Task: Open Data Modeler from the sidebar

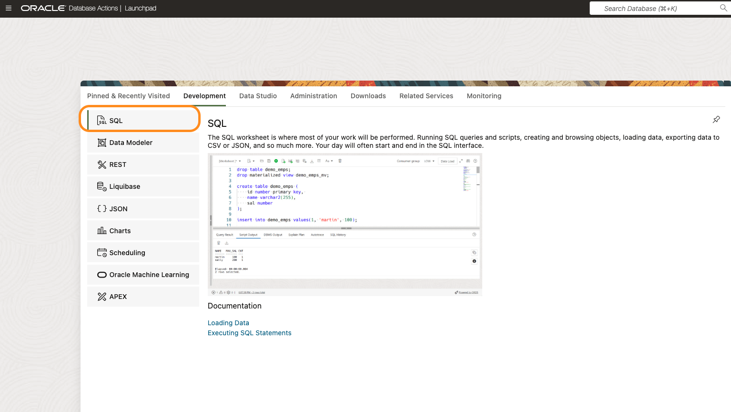Action: click(x=102, y=142)
